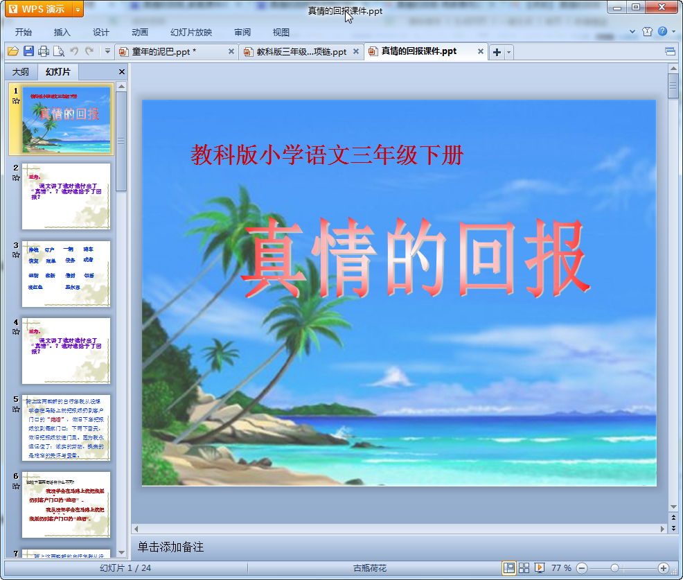The image size is (683, 580).
Task: Undo the last action
Action: pyautogui.click(x=74, y=51)
